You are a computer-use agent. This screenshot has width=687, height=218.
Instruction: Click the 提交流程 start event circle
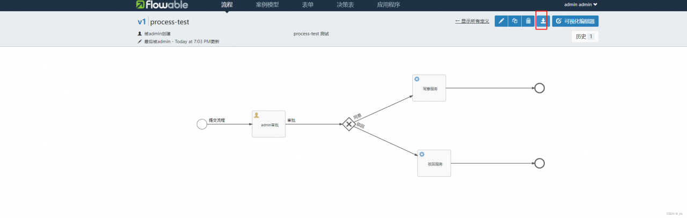tap(202, 125)
